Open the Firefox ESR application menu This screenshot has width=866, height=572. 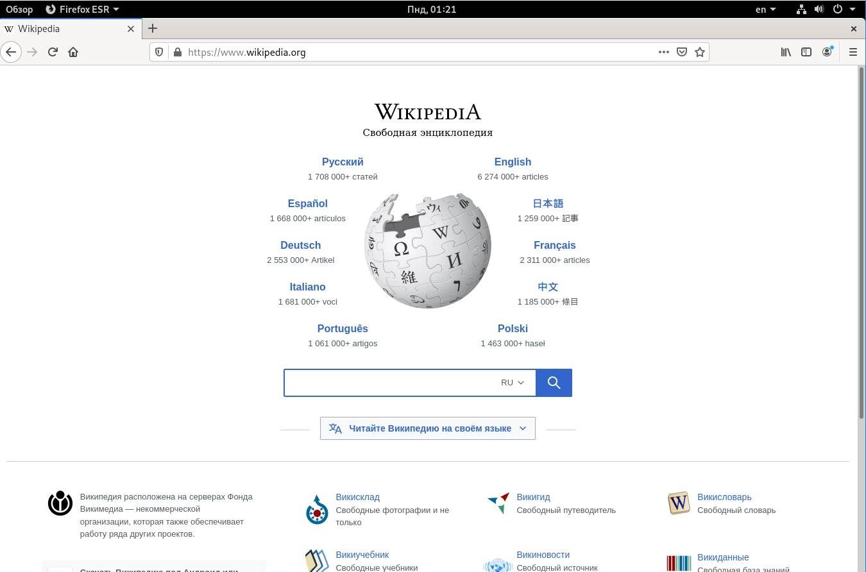point(82,9)
